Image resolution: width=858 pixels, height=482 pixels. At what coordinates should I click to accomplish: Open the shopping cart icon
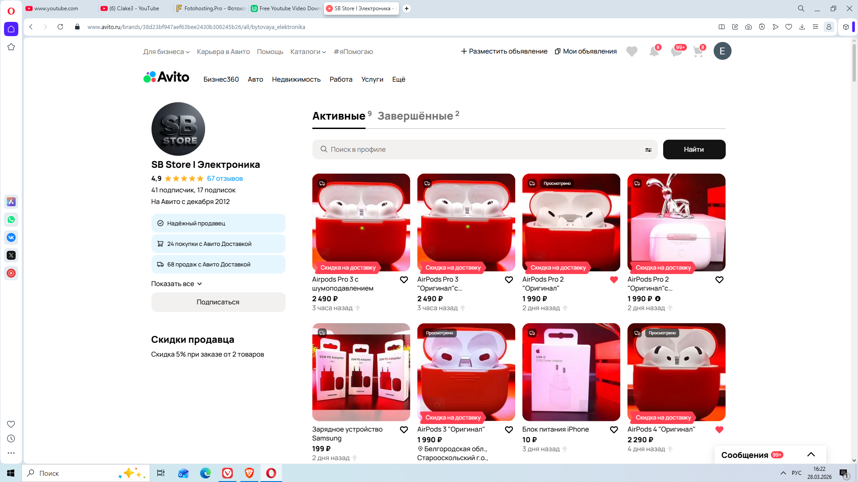tap(698, 51)
